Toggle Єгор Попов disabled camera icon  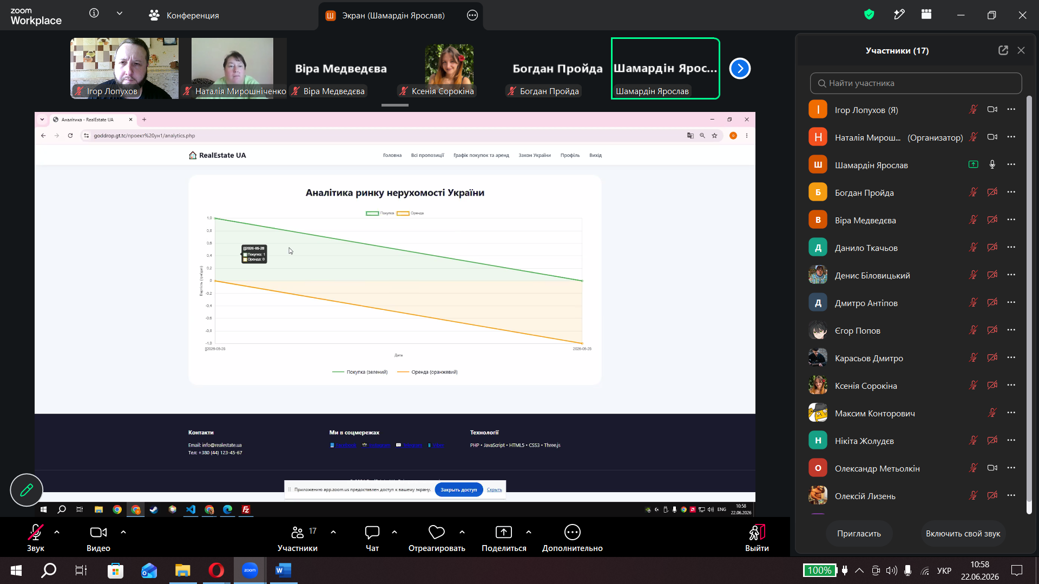tap(992, 330)
